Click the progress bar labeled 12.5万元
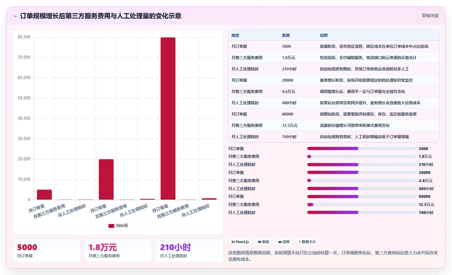Viewport: 452px width, 275px height. (362, 205)
